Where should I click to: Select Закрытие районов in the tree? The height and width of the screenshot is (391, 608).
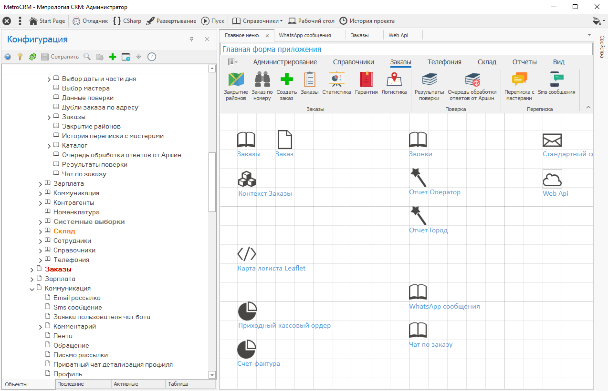point(91,126)
